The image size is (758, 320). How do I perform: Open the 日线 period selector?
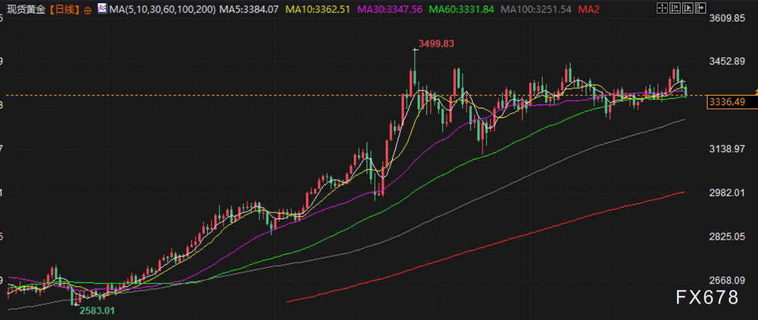(65, 10)
